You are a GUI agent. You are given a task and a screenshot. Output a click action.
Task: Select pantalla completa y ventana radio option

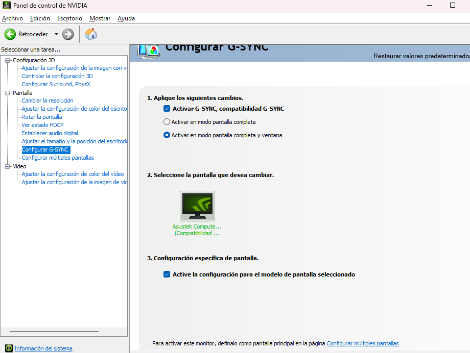point(167,135)
